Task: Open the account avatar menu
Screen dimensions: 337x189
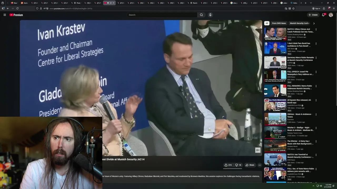Action: pyautogui.click(x=331, y=15)
